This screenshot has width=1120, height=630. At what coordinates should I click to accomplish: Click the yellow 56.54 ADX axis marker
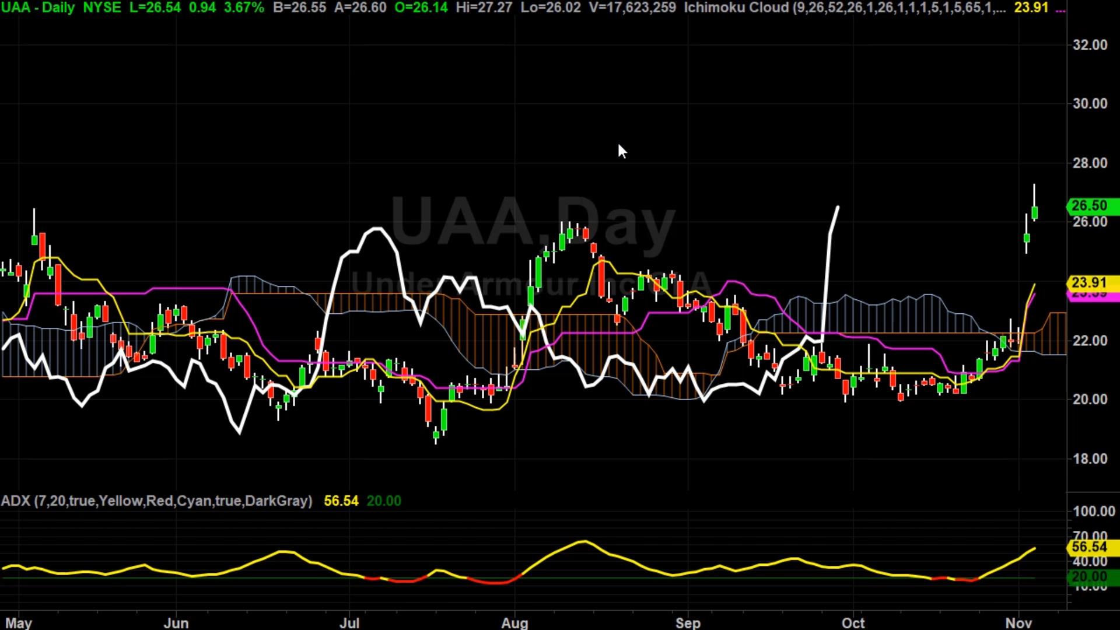(1093, 547)
